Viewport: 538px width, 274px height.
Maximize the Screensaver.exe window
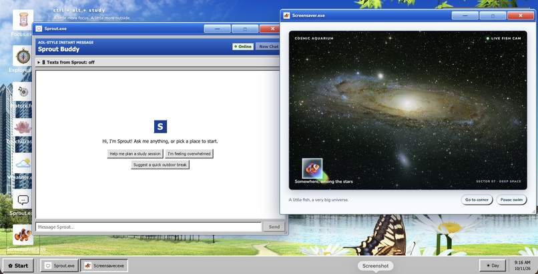(493, 15)
